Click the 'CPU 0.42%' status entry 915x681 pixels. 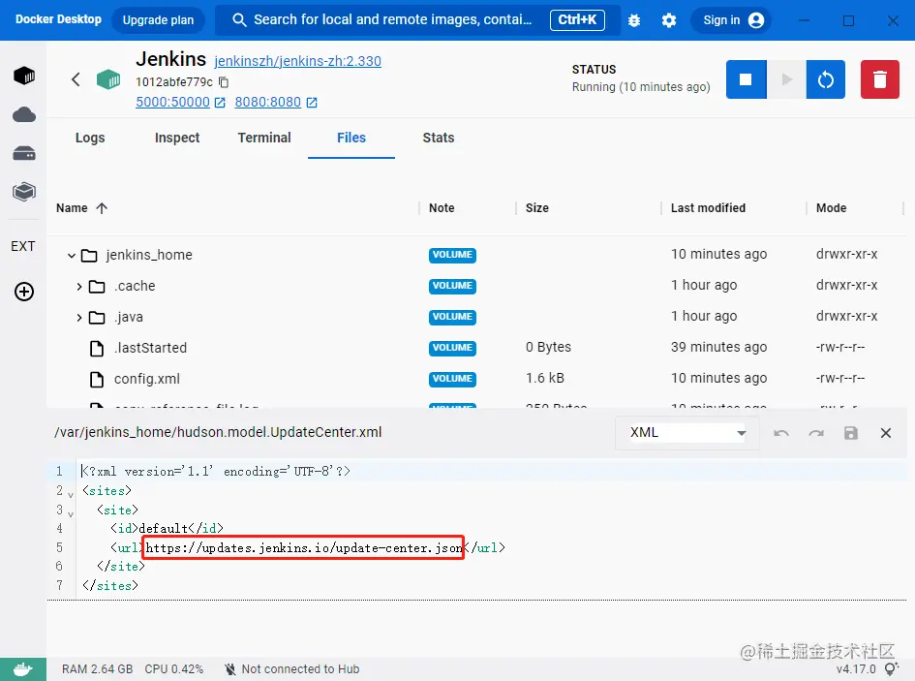pos(174,669)
